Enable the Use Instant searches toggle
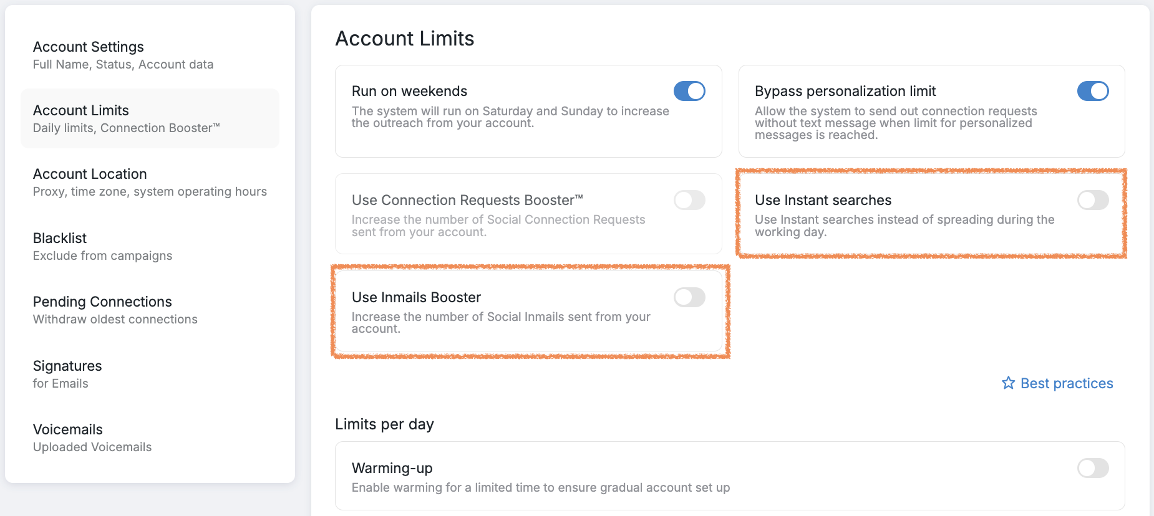 coord(1092,200)
